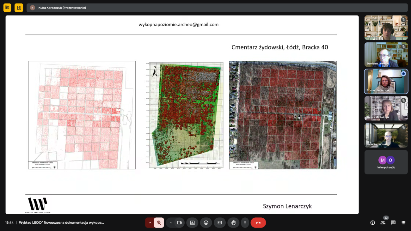Turn on closed captions

tap(220, 222)
